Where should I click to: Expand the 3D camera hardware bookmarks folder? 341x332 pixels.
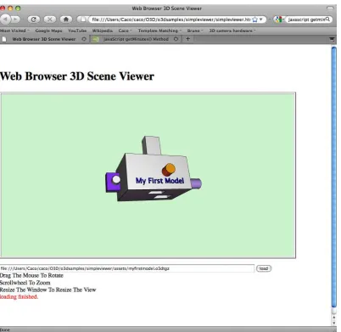[x=232, y=31]
